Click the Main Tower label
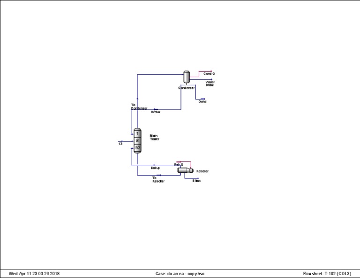The width and height of the screenshot is (360, 278). coord(154,137)
